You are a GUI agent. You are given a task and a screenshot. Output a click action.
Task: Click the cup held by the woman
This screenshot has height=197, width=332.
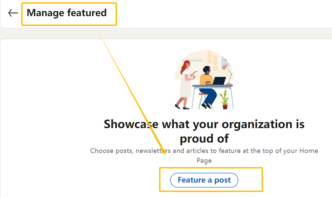(194, 77)
